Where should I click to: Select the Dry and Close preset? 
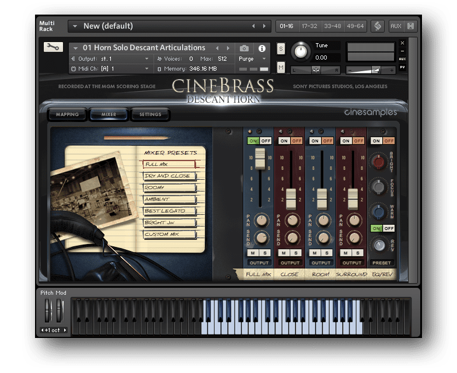point(170,176)
